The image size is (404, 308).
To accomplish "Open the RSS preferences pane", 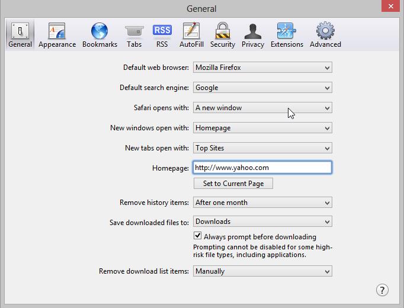I will tap(162, 35).
